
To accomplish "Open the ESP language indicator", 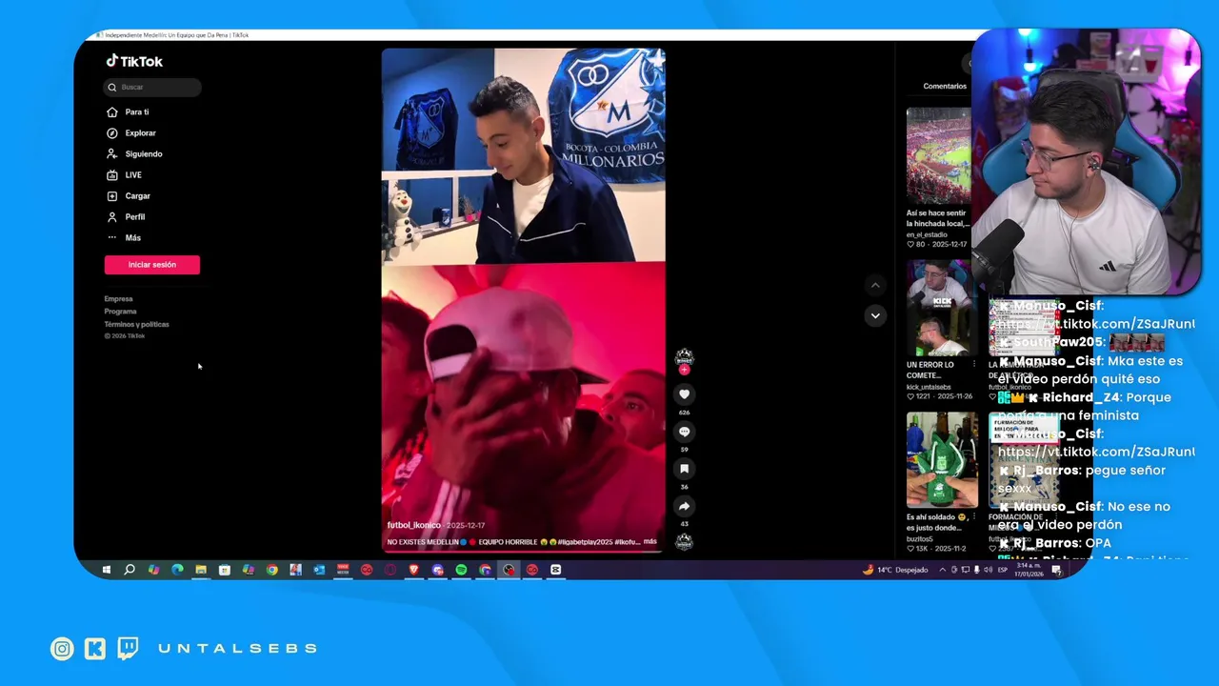I will point(1003,570).
